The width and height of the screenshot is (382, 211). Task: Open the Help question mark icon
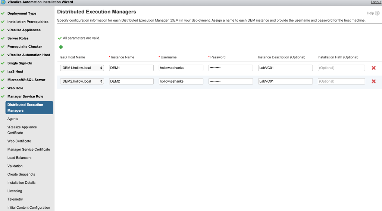[x=377, y=13]
